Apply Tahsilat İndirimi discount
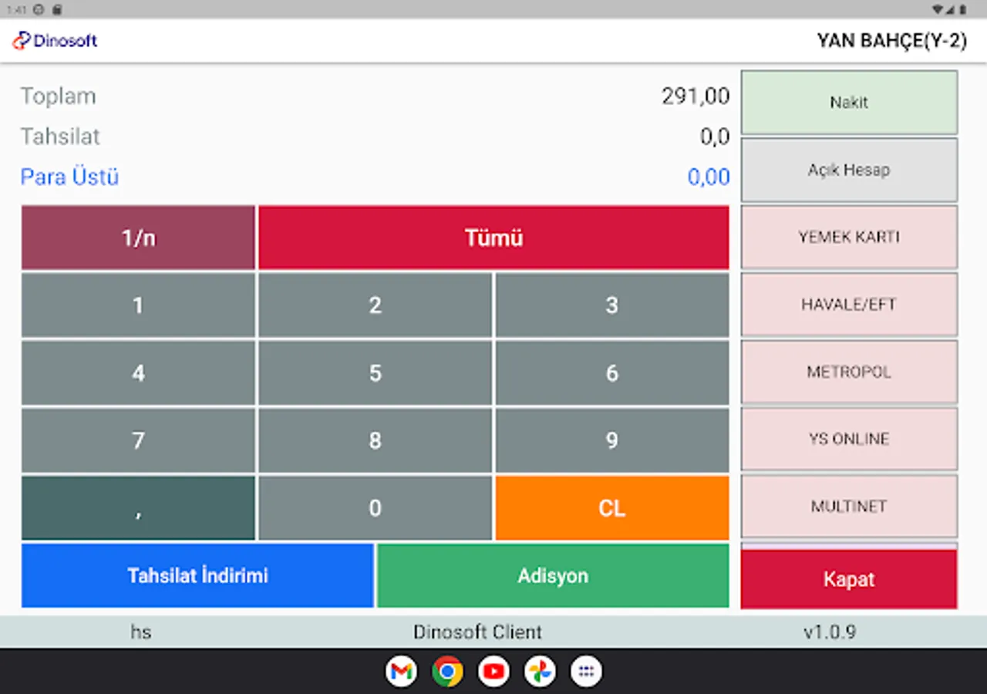 click(x=197, y=575)
